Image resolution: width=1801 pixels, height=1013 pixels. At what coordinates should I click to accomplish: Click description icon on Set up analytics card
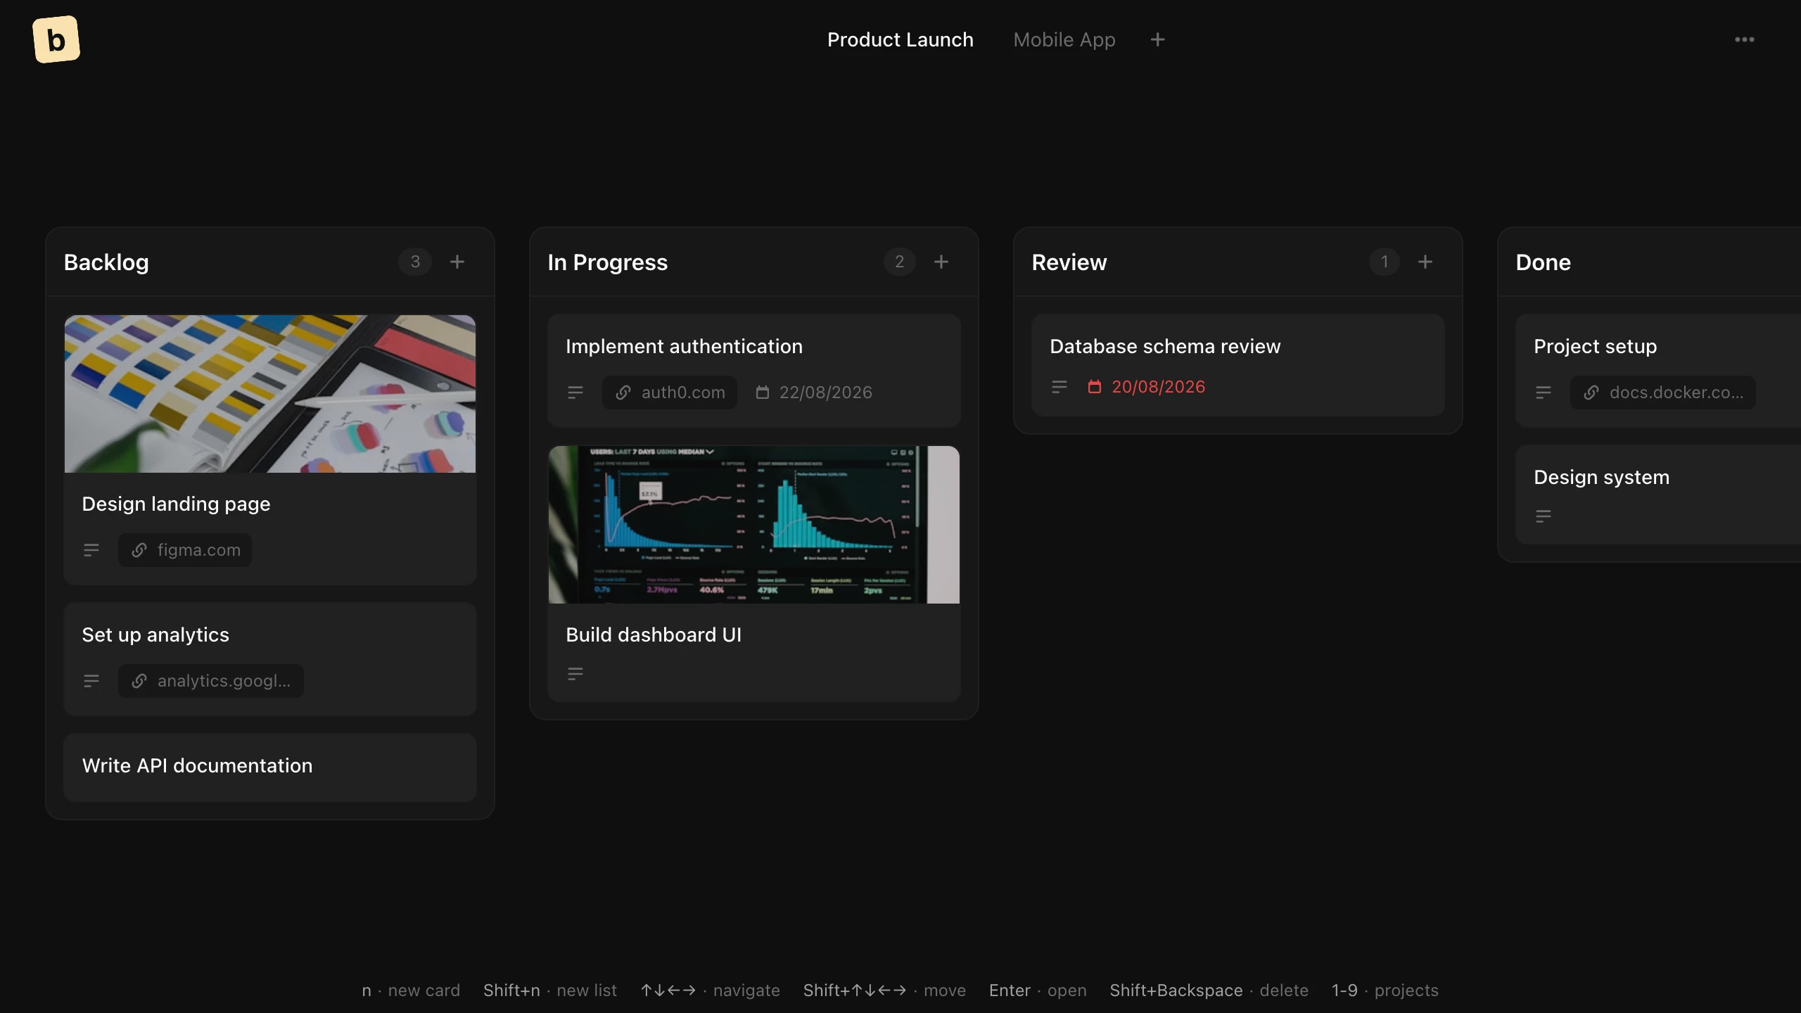tap(91, 681)
